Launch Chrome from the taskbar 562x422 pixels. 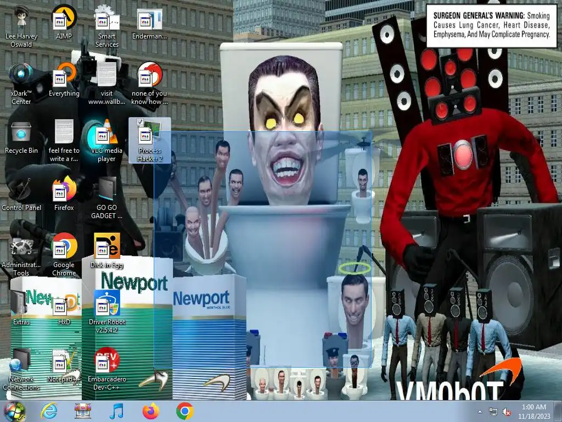pos(184,411)
